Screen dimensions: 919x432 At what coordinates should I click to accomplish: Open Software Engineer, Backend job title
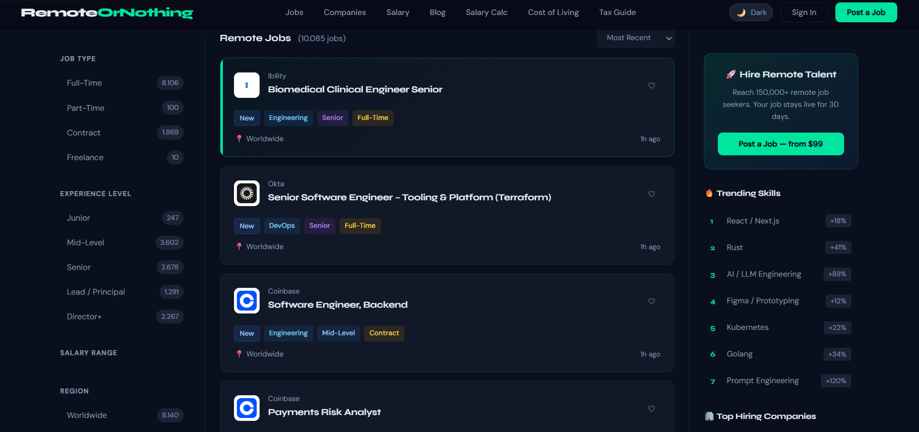[338, 305]
